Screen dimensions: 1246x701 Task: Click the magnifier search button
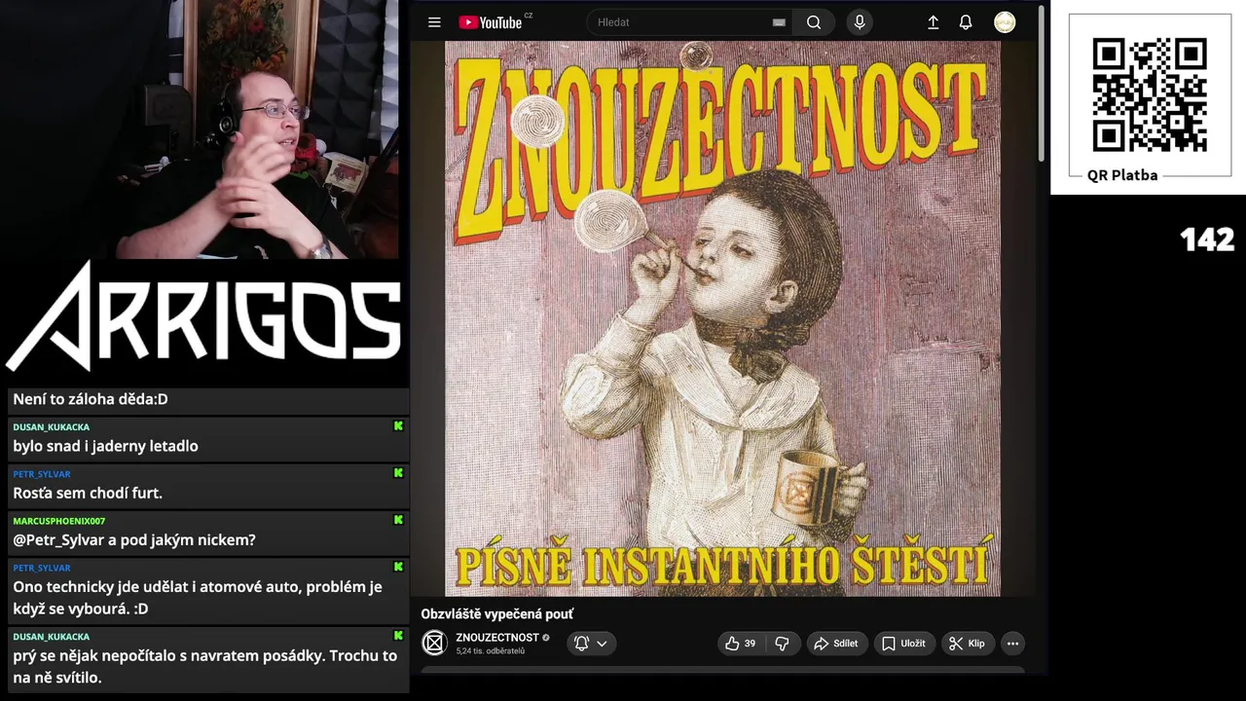click(814, 22)
